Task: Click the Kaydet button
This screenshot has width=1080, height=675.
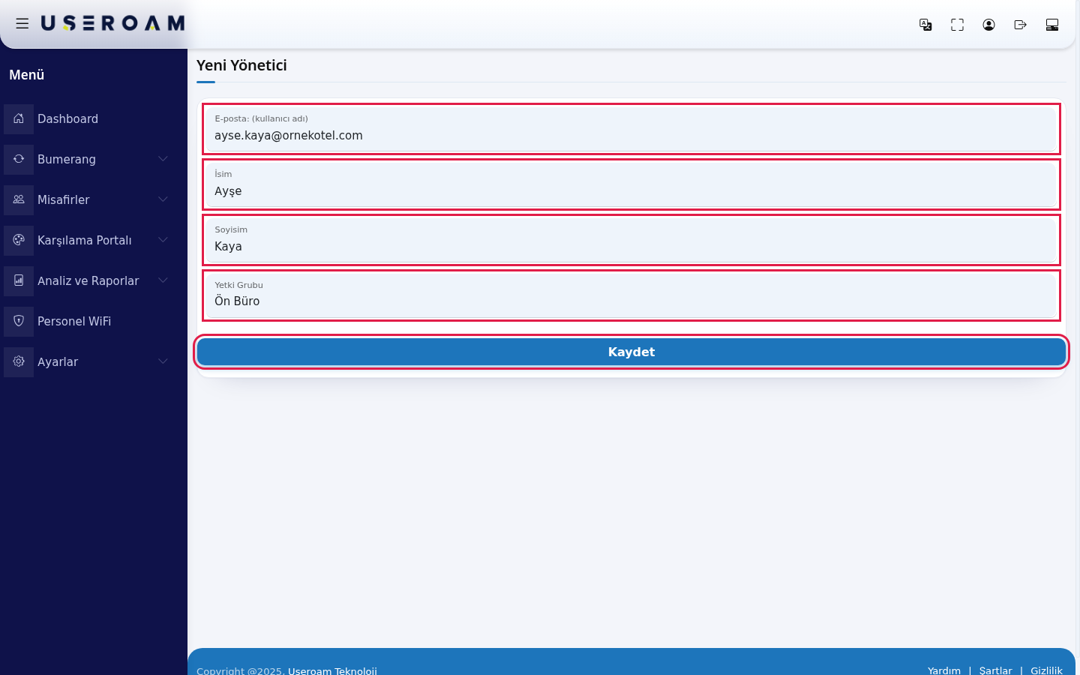Action: pos(631,352)
